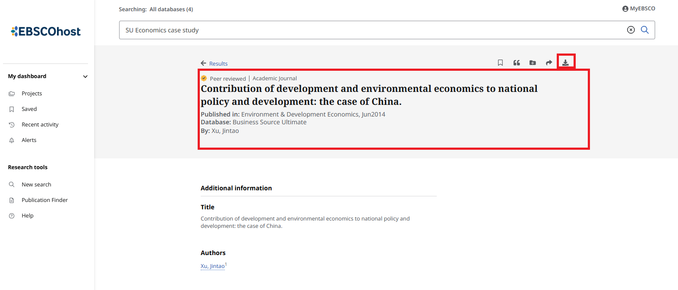Open Help in the sidebar
Viewport: 678px width, 290px height.
click(27, 216)
